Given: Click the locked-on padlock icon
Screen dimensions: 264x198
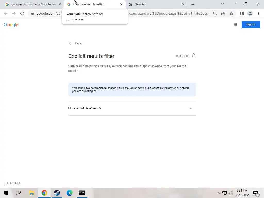Looking at the screenshot, I should pyautogui.click(x=194, y=55).
